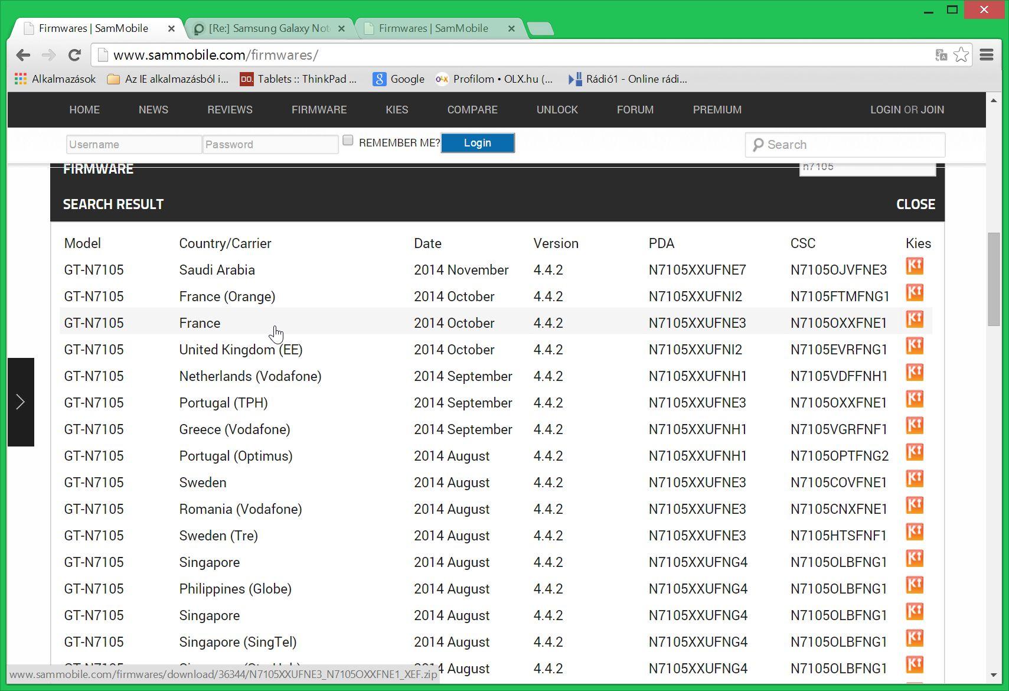Reload the page with the refresh icon
Viewport: 1009px width, 691px height.
point(74,55)
